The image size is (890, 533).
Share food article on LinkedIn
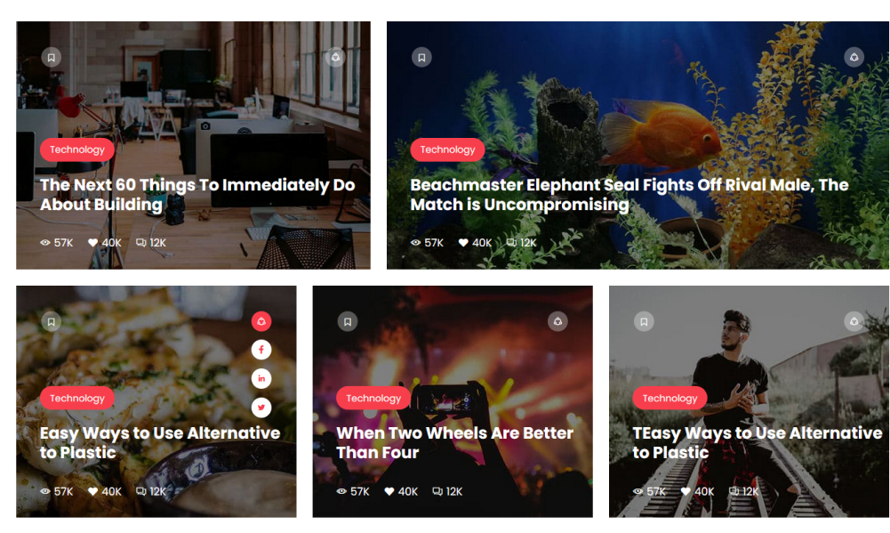click(x=261, y=378)
